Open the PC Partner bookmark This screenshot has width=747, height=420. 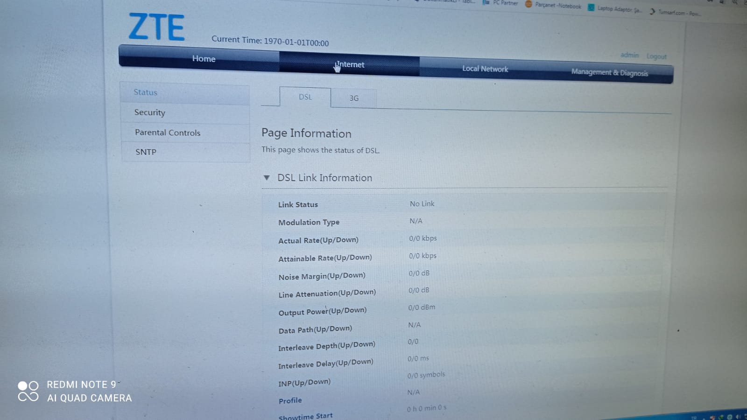pos(501,3)
